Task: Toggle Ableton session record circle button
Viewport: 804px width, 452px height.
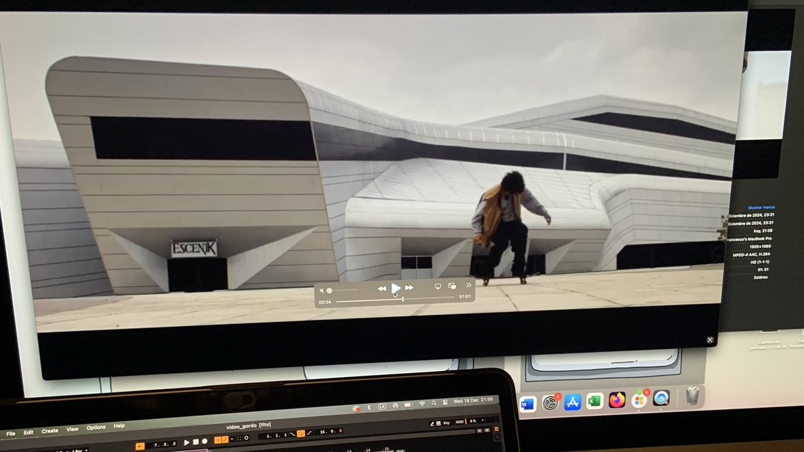Action: (246, 438)
